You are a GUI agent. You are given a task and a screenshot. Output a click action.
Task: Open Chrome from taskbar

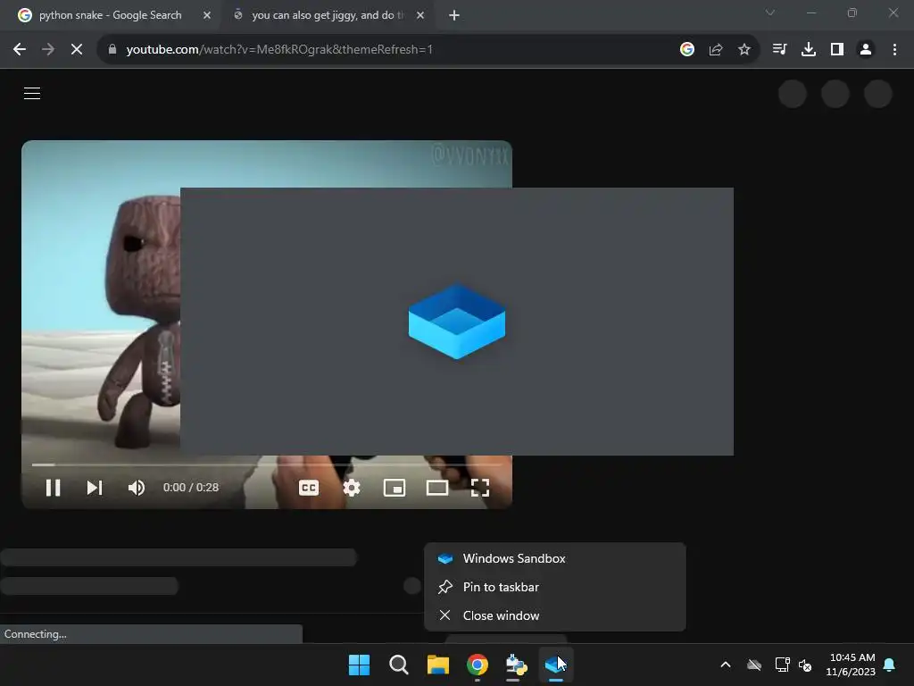pyautogui.click(x=478, y=665)
